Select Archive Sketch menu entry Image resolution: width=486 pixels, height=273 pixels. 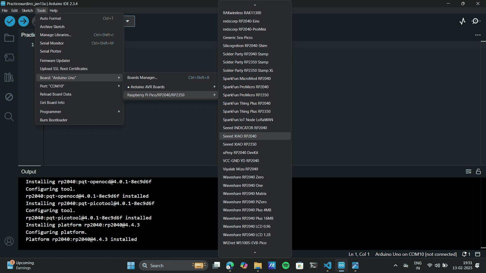tap(79, 27)
